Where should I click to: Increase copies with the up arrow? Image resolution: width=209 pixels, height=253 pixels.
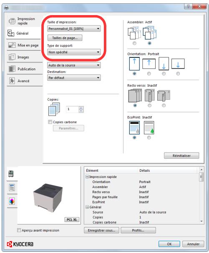coord(81,108)
